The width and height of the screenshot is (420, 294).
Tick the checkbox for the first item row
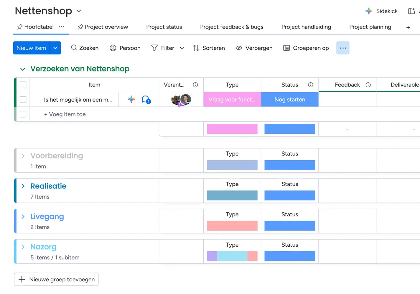point(23,100)
